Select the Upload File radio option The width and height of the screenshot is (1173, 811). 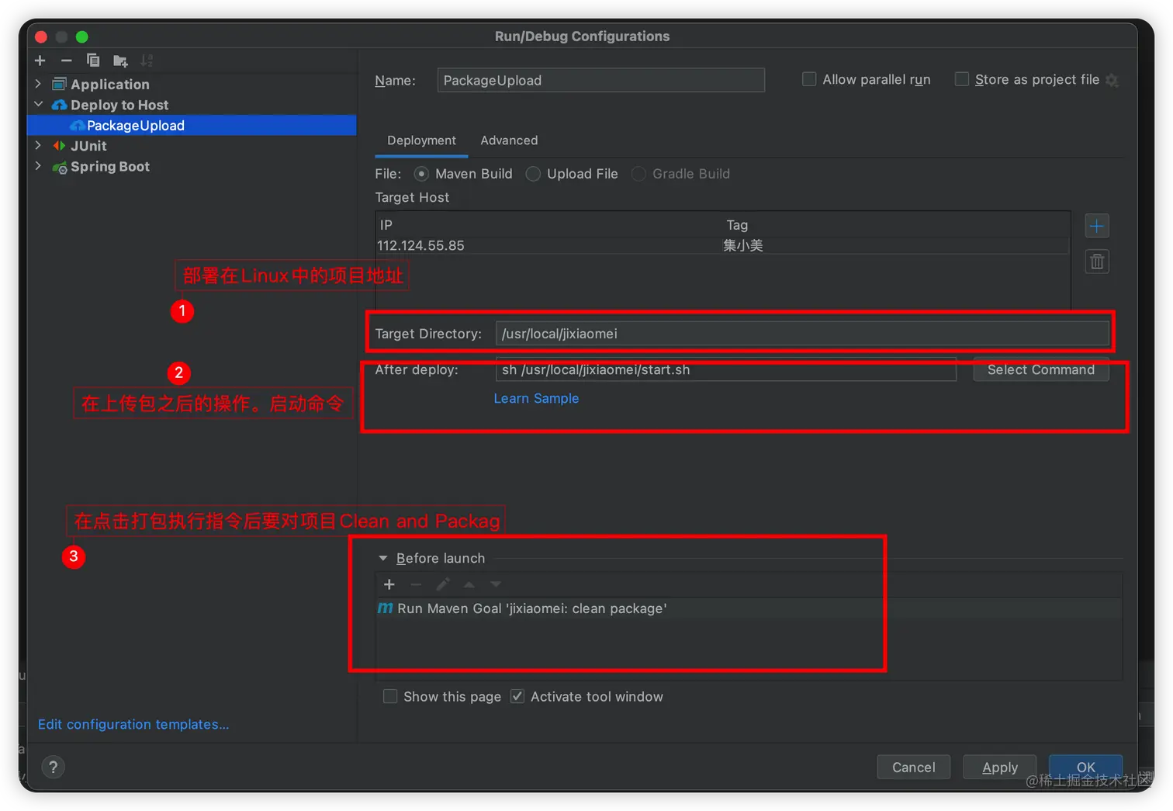pyautogui.click(x=533, y=174)
